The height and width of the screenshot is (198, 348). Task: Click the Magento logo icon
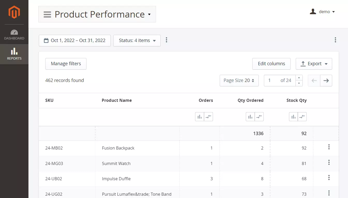pyautogui.click(x=14, y=12)
